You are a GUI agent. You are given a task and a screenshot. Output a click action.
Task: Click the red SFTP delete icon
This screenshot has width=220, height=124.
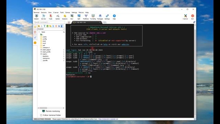coord(56,26)
